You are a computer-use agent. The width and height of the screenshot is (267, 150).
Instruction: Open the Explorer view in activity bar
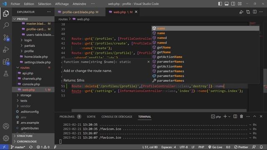6,13
